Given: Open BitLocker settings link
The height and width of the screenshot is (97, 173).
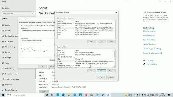Looking at the screenshot, I should [149, 31].
